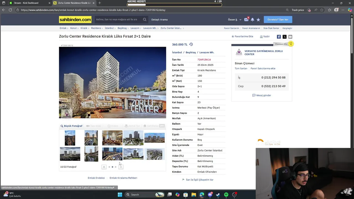This screenshot has height=199, width=354.
Task: Switch to Stream - Kick Dashboard tab
Action: (30, 3)
